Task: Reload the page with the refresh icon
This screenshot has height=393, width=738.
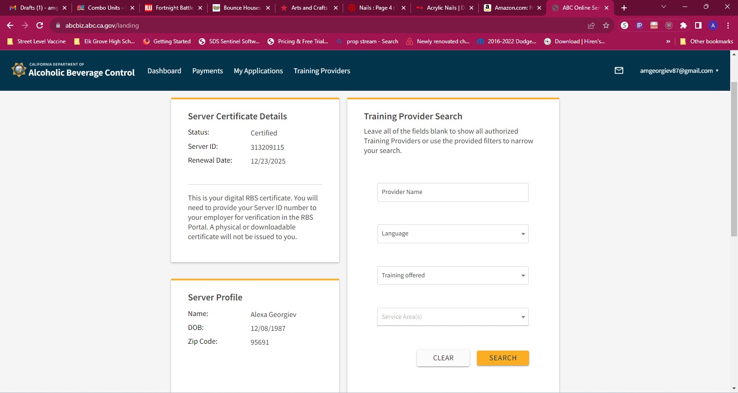Action: point(40,25)
